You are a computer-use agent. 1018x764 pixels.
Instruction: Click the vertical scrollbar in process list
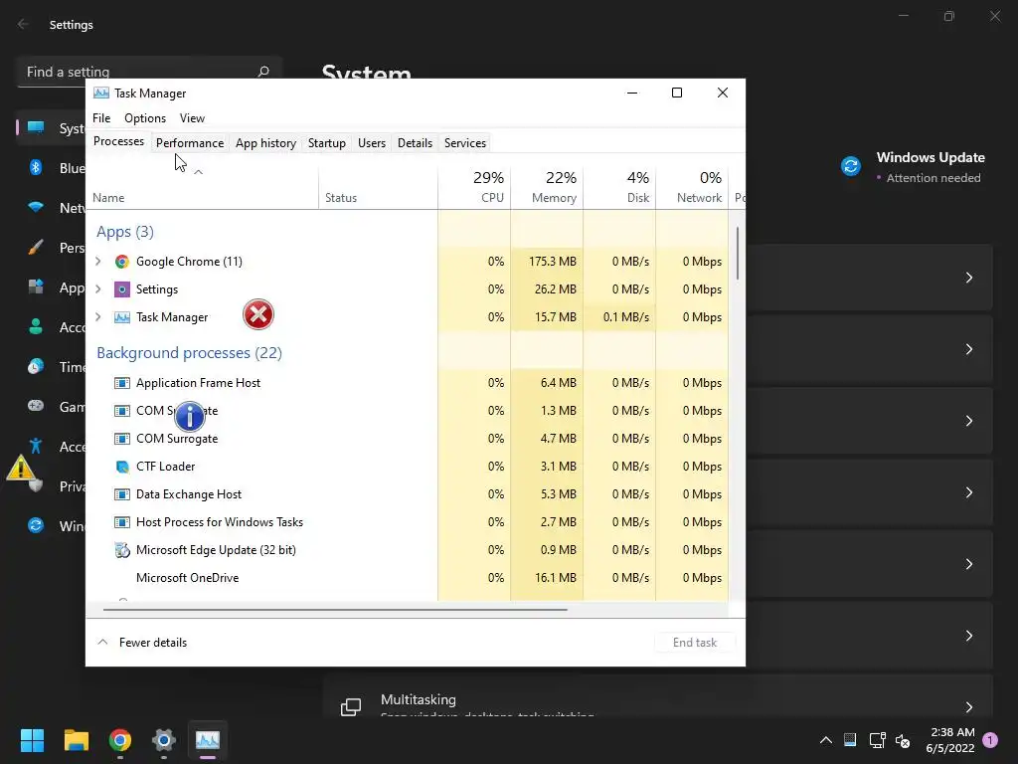click(x=738, y=254)
